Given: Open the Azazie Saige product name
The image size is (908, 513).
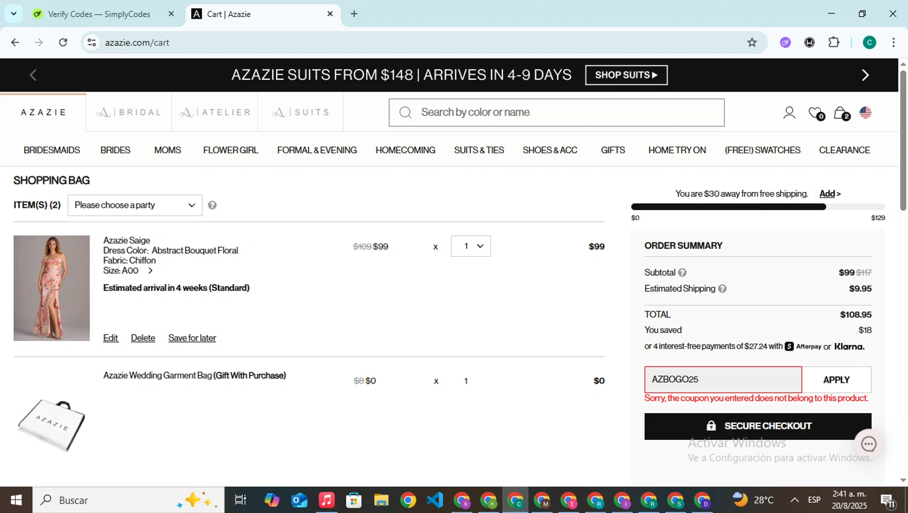Looking at the screenshot, I should point(127,240).
